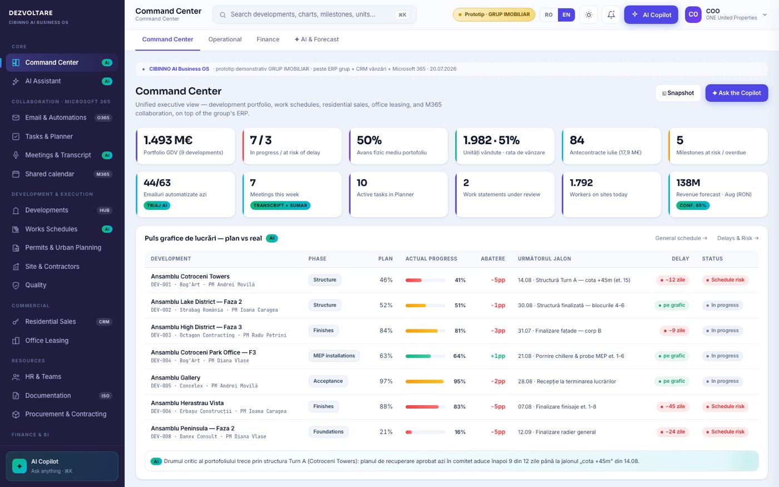Click the Quality shield icon
779x487 pixels.
(x=16, y=285)
